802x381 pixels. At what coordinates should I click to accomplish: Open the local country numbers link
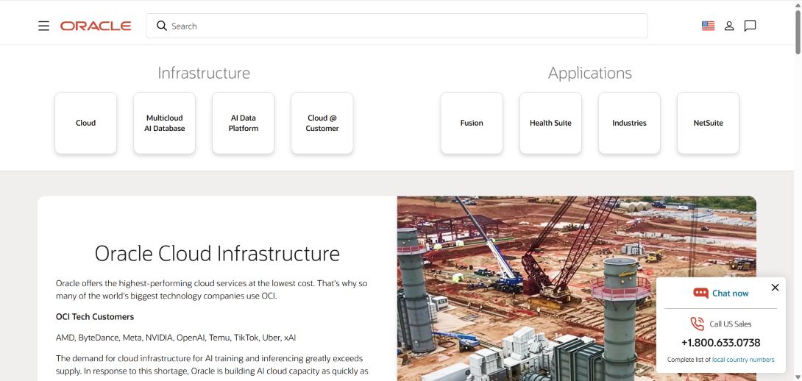click(x=743, y=360)
